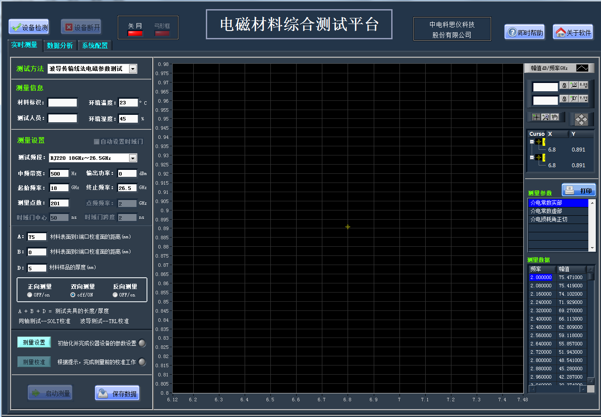Click the 环境温度 field showing 23
601x417 pixels.
click(x=128, y=103)
